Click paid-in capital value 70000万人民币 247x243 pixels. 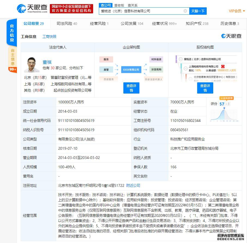point(182,102)
